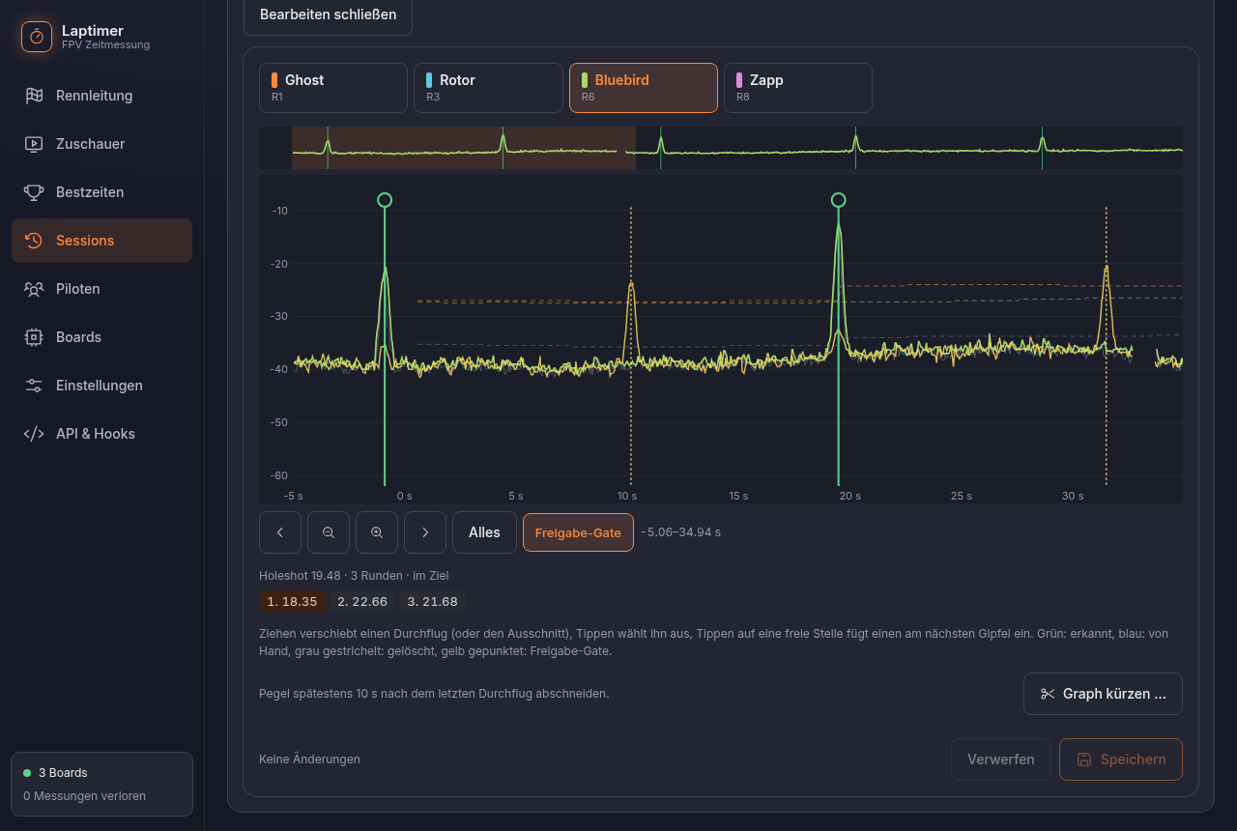Select the green pass marker near 20 s
The height and width of the screenshot is (831, 1237).
(x=838, y=200)
